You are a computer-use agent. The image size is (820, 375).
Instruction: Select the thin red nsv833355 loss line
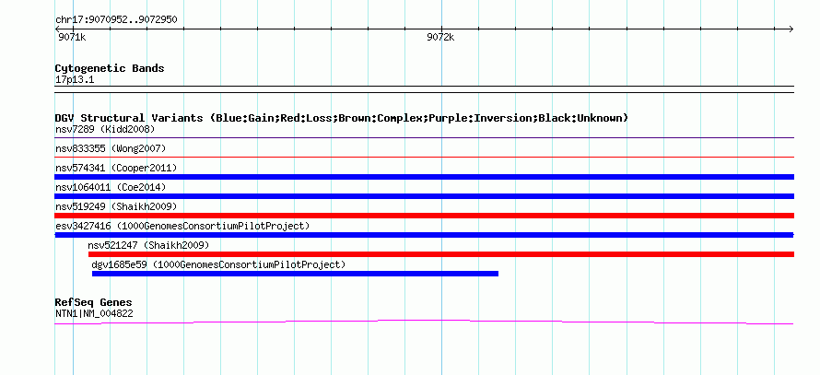pyautogui.click(x=424, y=157)
